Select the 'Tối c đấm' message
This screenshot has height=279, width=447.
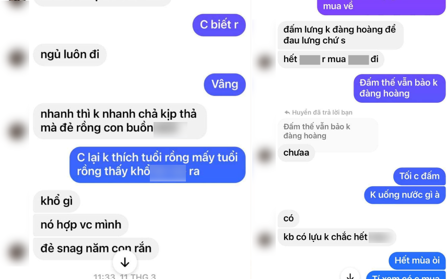(x=419, y=176)
